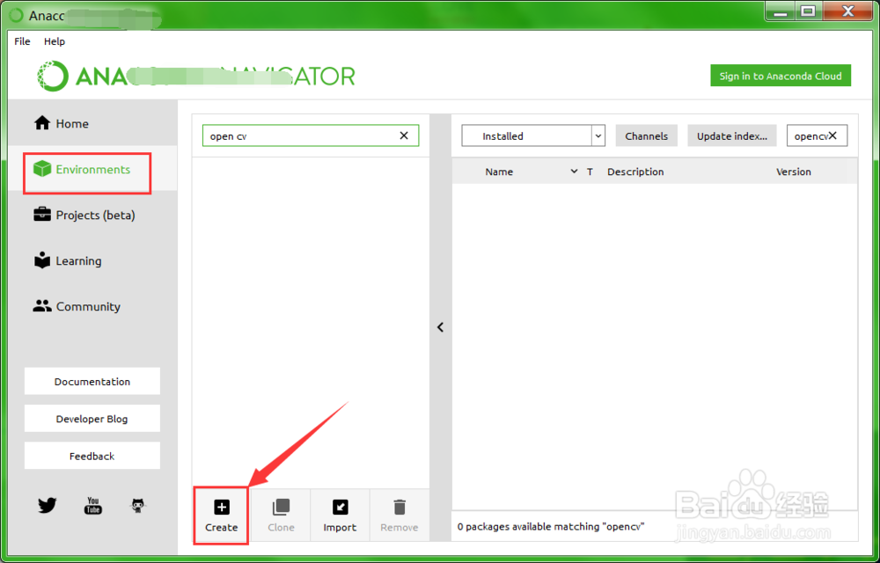This screenshot has height=563, width=880.
Task: Click the title bar Anaconda icon
Action: point(18,15)
